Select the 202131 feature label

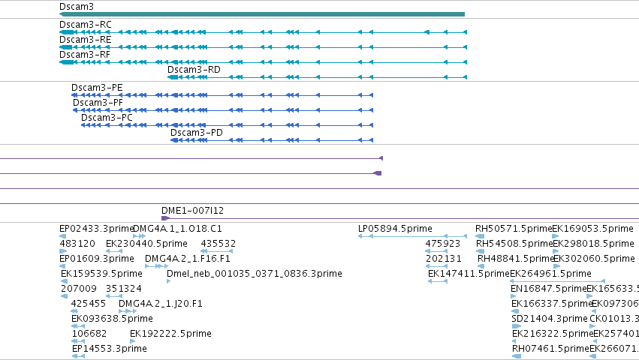(x=443, y=259)
